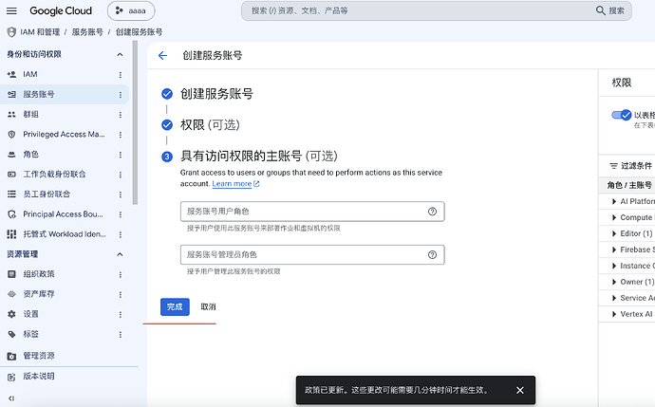Screen dimensions: 655x407
Task: Open the aaaa project selector
Action: pos(131,10)
